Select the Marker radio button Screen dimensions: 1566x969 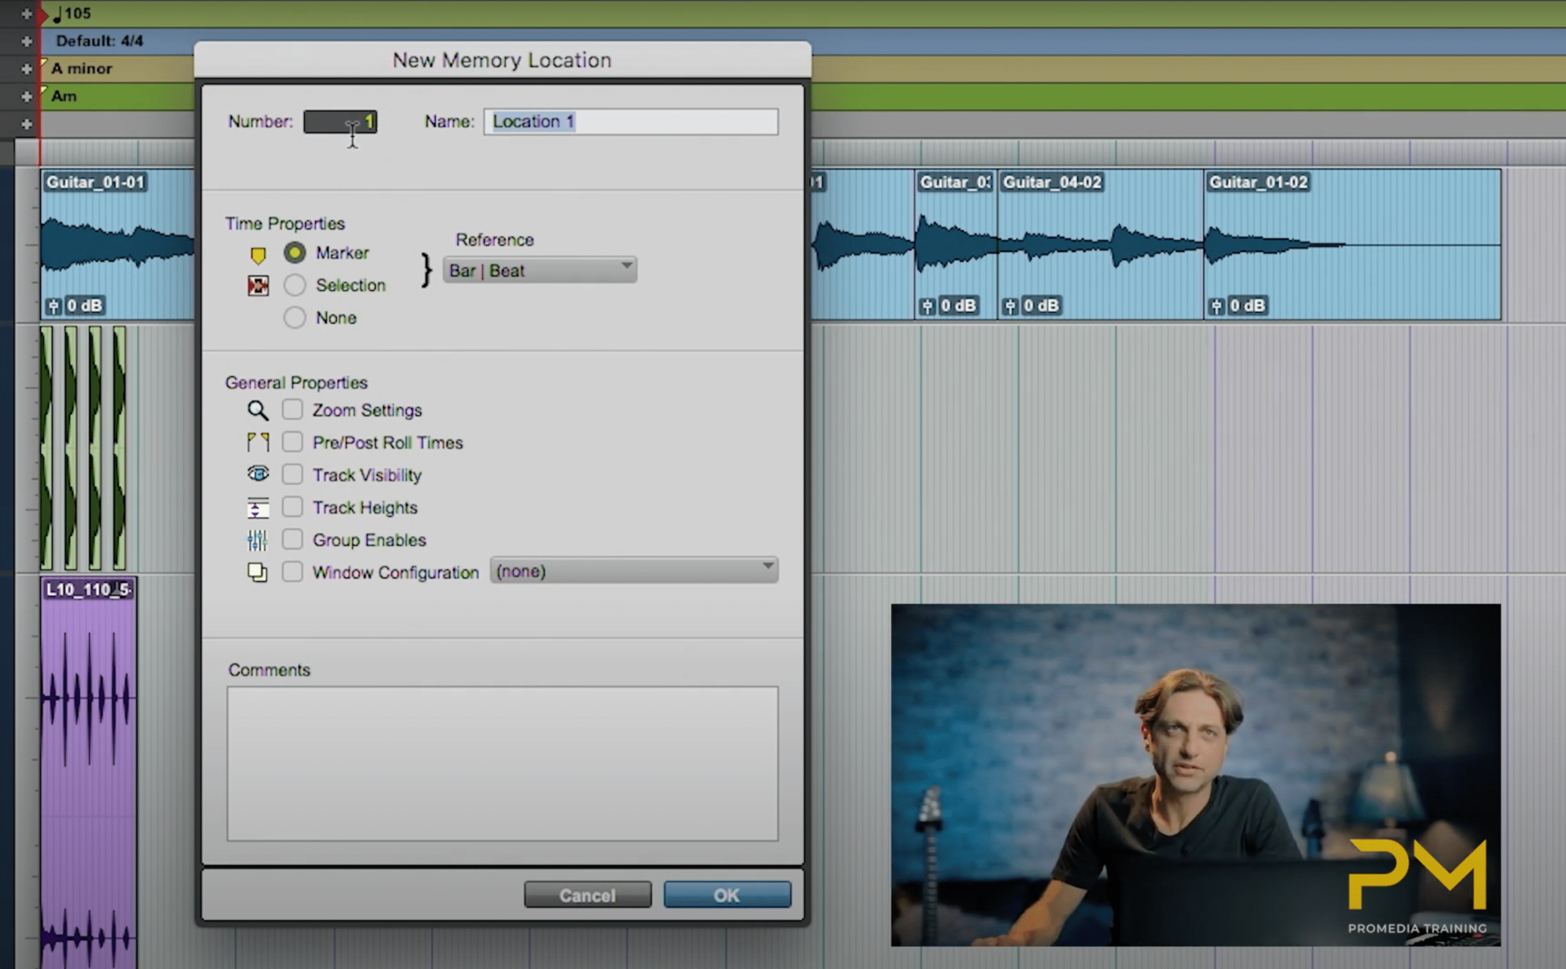pos(294,253)
